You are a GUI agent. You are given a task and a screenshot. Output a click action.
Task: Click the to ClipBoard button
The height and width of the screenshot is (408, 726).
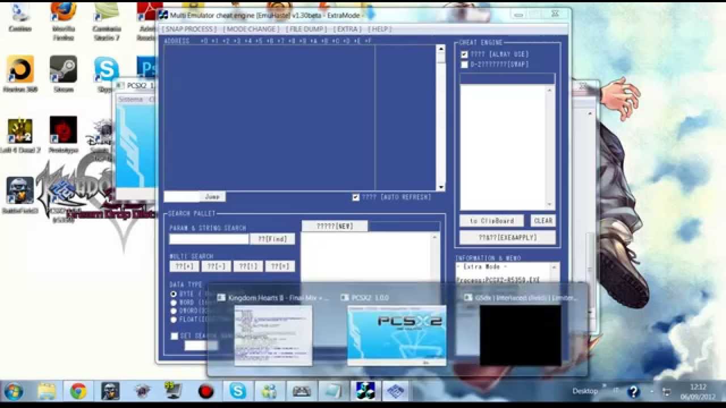pos(492,221)
